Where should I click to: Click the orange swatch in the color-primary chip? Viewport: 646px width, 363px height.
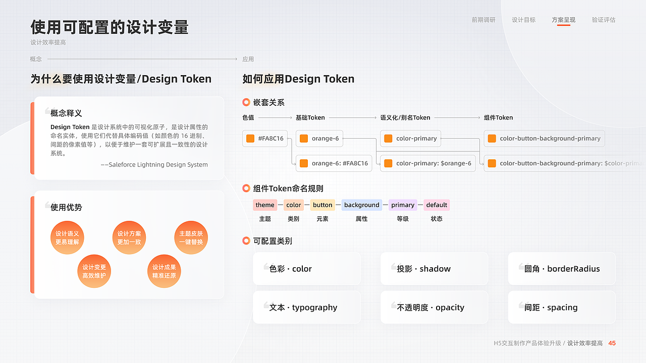[x=388, y=138]
